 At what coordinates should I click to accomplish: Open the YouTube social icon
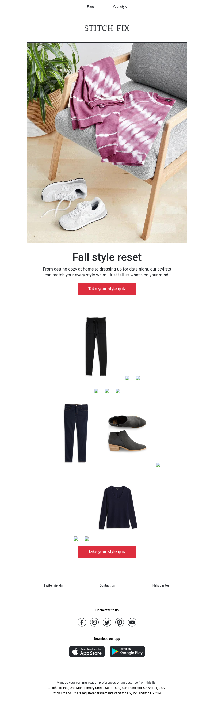(132, 622)
